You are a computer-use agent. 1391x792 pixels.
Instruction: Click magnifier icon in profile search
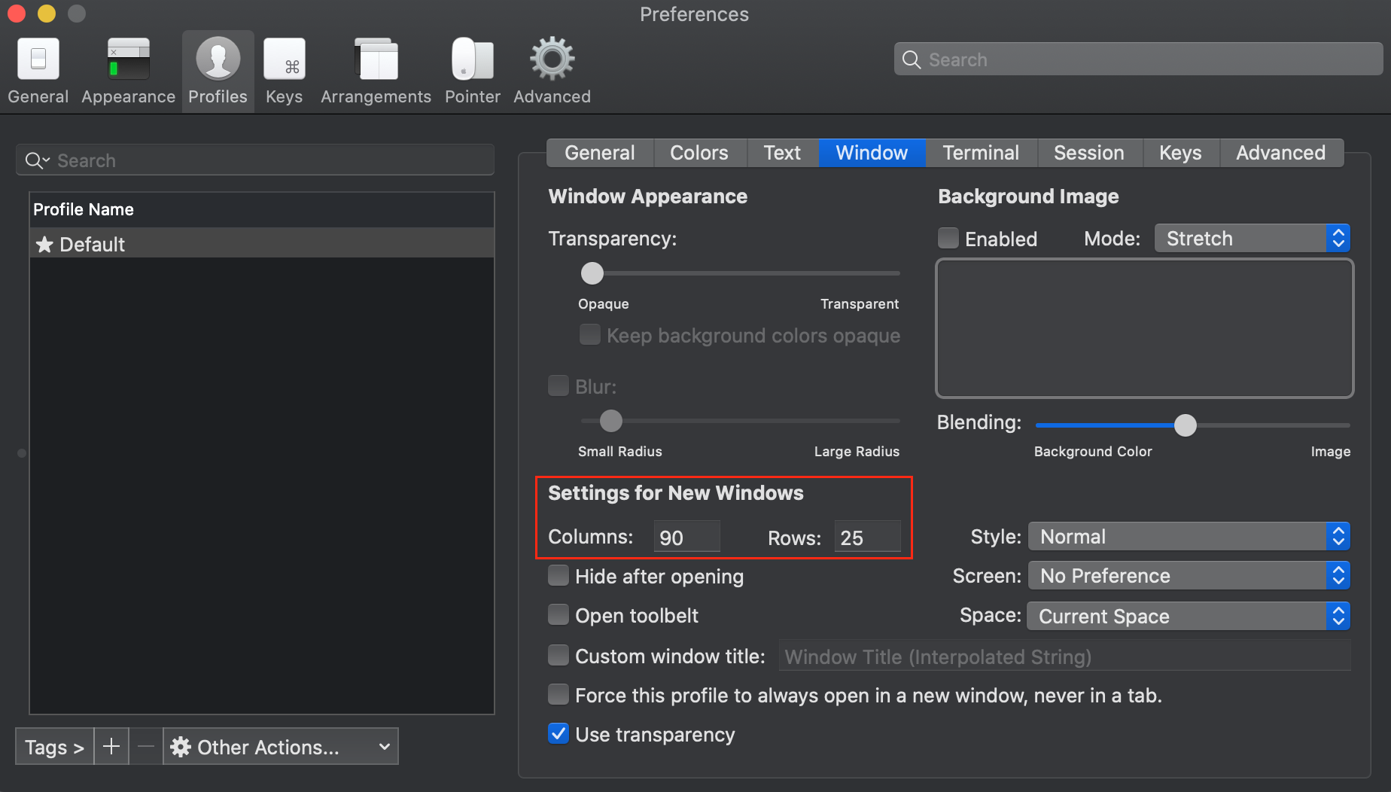coord(36,160)
